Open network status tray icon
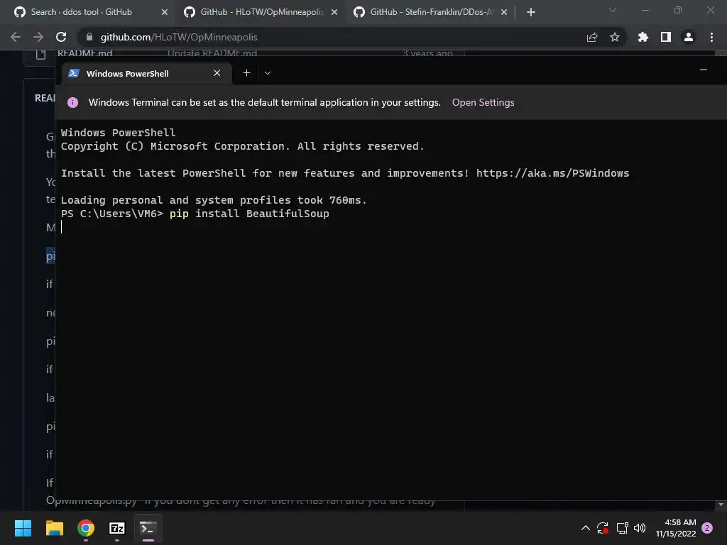The height and width of the screenshot is (545, 727). point(622,528)
